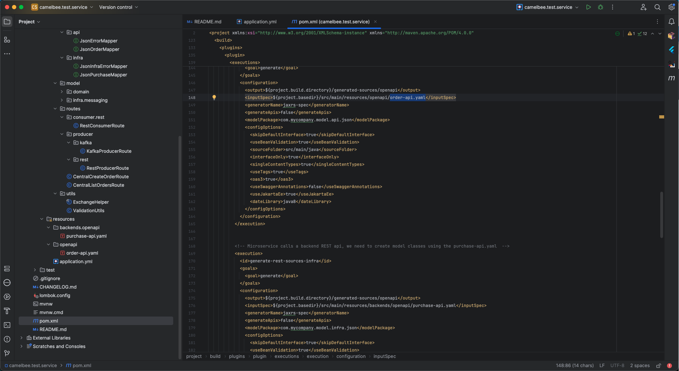
Task: Open the Structure tool window
Action: point(7,40)
